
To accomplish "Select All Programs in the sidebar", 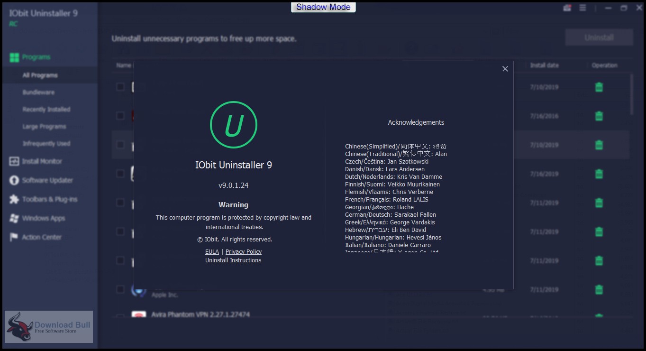I will (40, 75).
